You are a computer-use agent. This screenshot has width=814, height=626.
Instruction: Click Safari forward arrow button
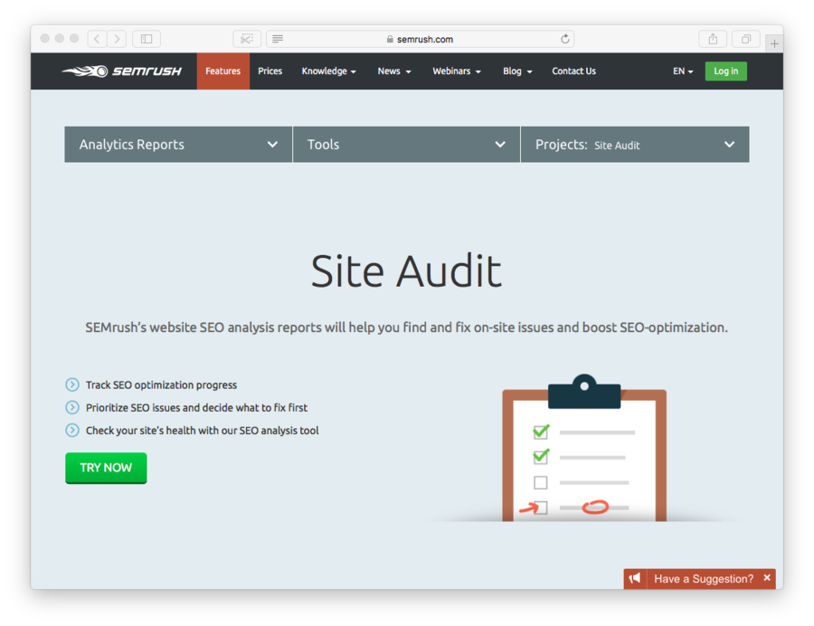click(118, 39)
